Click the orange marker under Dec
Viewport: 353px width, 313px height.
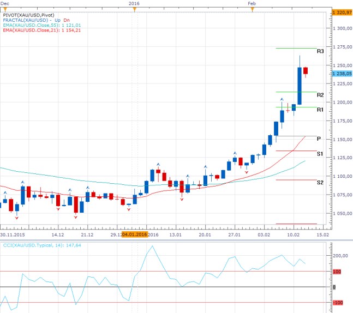coord(5,9)
